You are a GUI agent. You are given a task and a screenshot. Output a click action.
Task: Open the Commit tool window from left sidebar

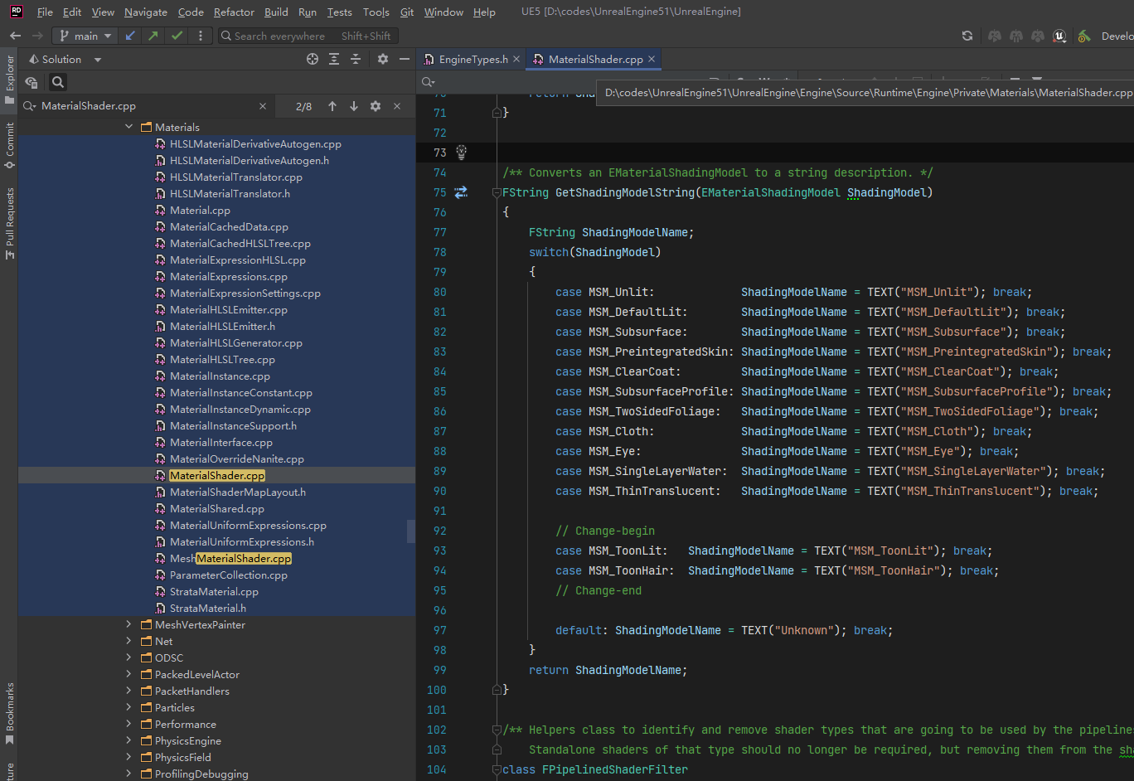(7, 138)
